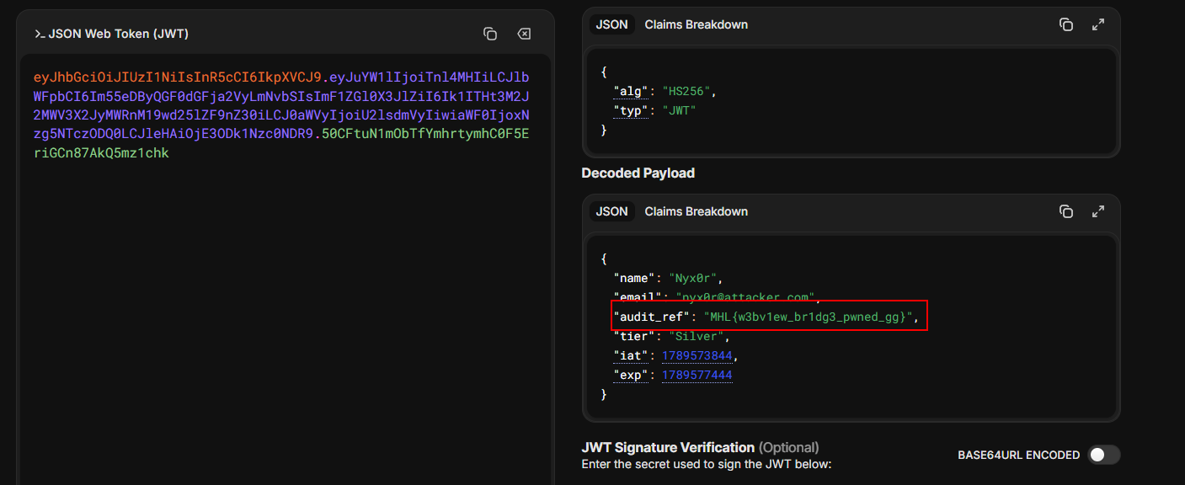Click the BASE64URL ENCODED label
The image size is (1185, 485).
[1018, 455]
